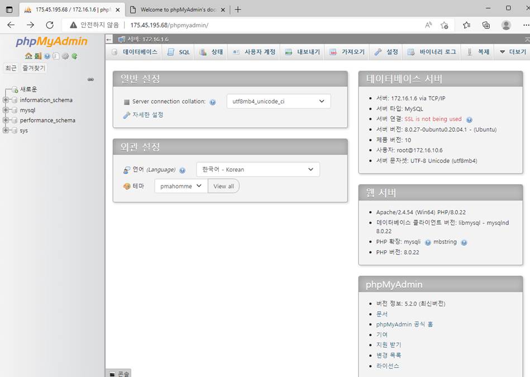Open navigation panel settings gear icon
Screen dimensions: 530x377
[x=65, y=56]
